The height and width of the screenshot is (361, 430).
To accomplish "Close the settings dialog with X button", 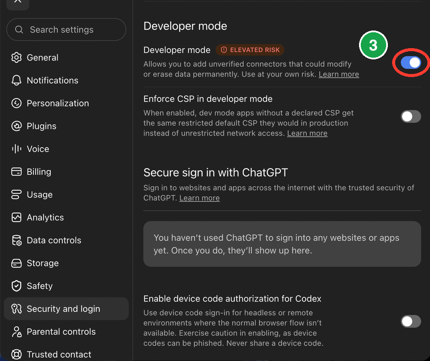I will 18,3.
